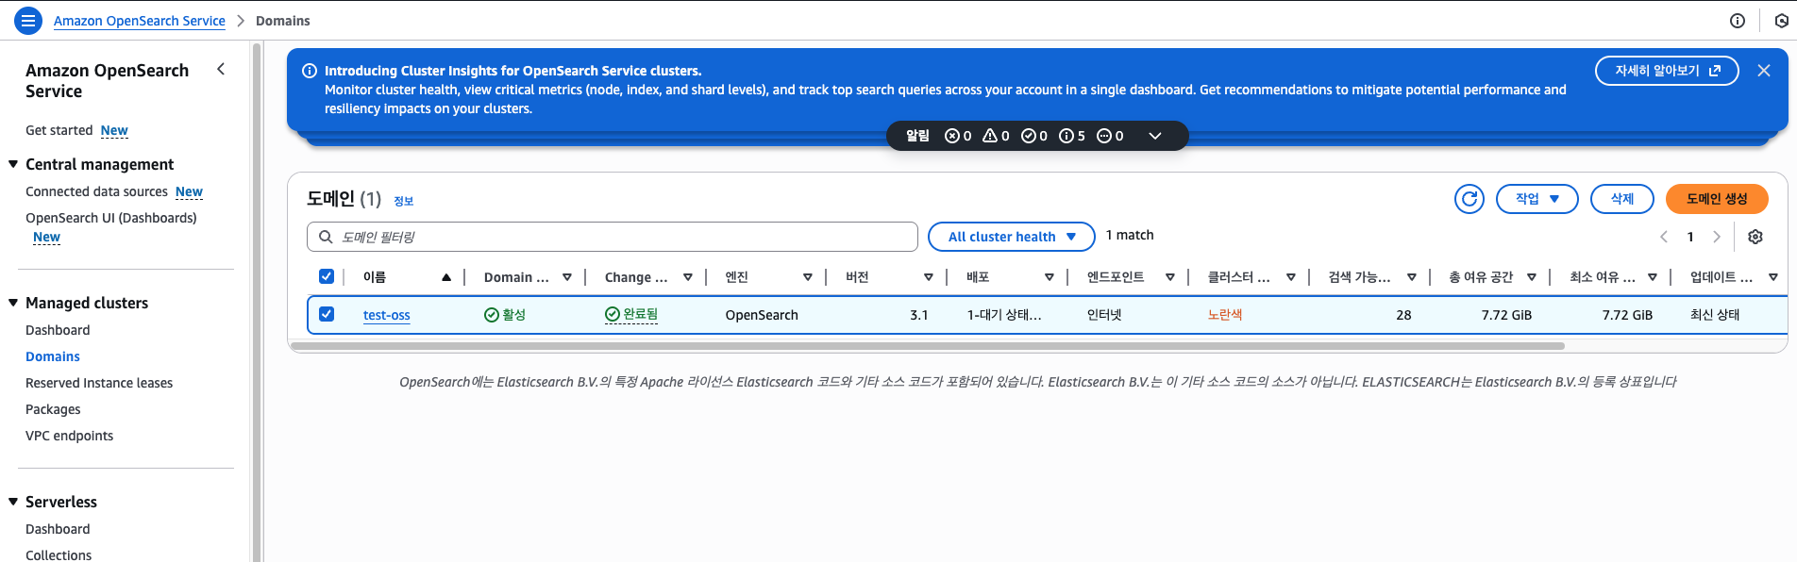Viewport: 1797px width, 562px height.
Task: Dismiss the Cluster Insights banner
Action: (x=1763, y=71)
